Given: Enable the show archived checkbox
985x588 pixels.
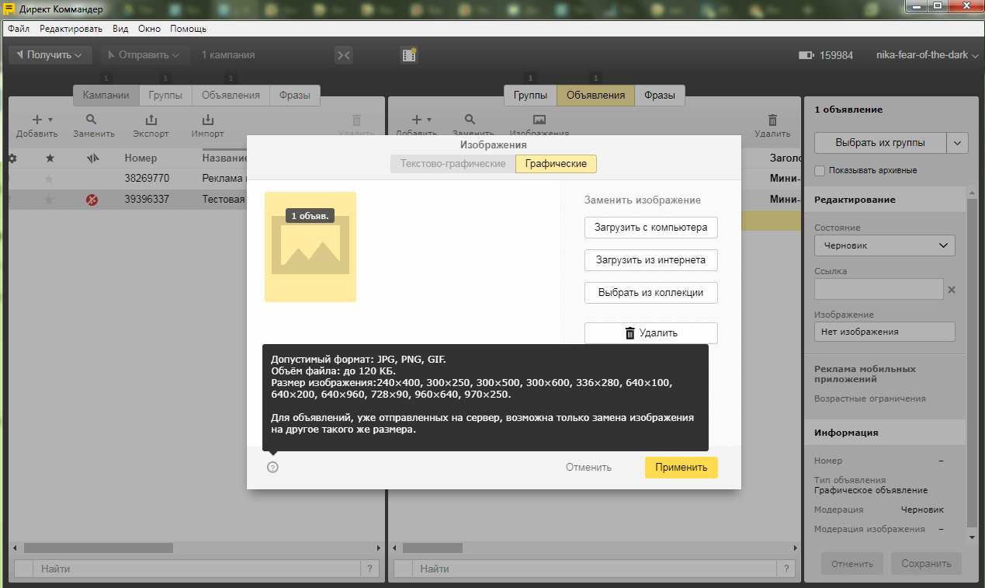Looking at the screenshot, I should (820, 171).
